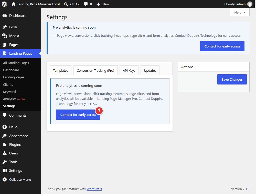Screen dimensions: 256x194
Task: Open the Posts menu label
Action: 13,27
